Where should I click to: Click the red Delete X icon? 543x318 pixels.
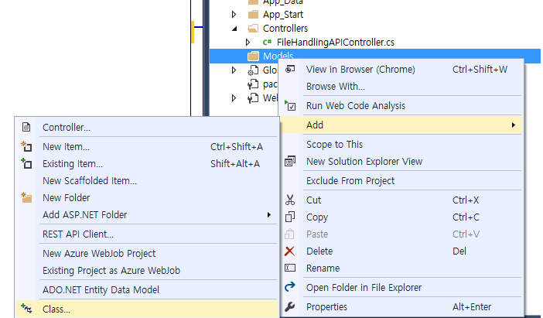(290, 251)
